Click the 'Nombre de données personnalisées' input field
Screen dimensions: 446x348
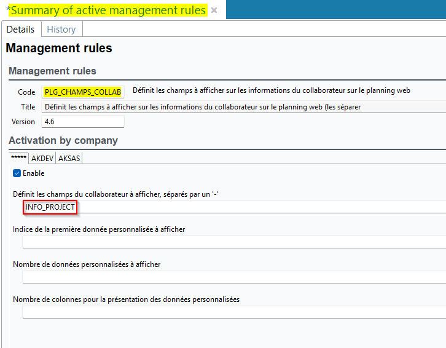coord(233,277)
